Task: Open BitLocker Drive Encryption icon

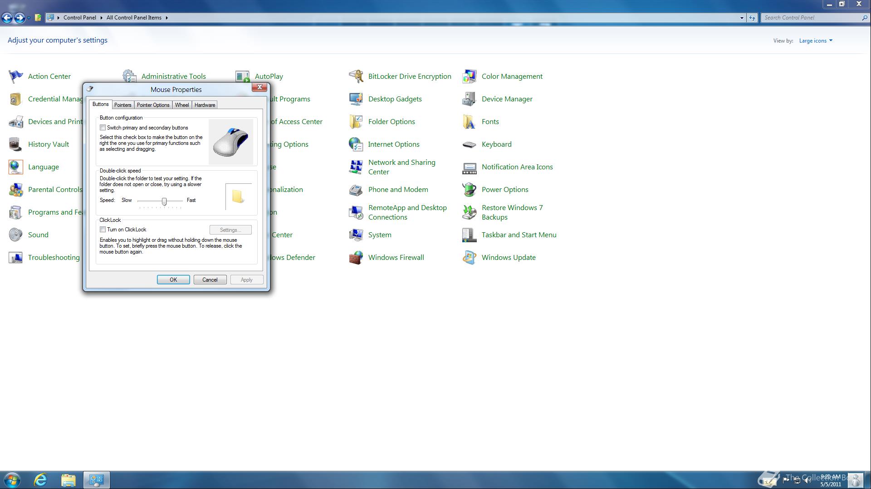Action: pyautogui.click(x=356, y=76)
